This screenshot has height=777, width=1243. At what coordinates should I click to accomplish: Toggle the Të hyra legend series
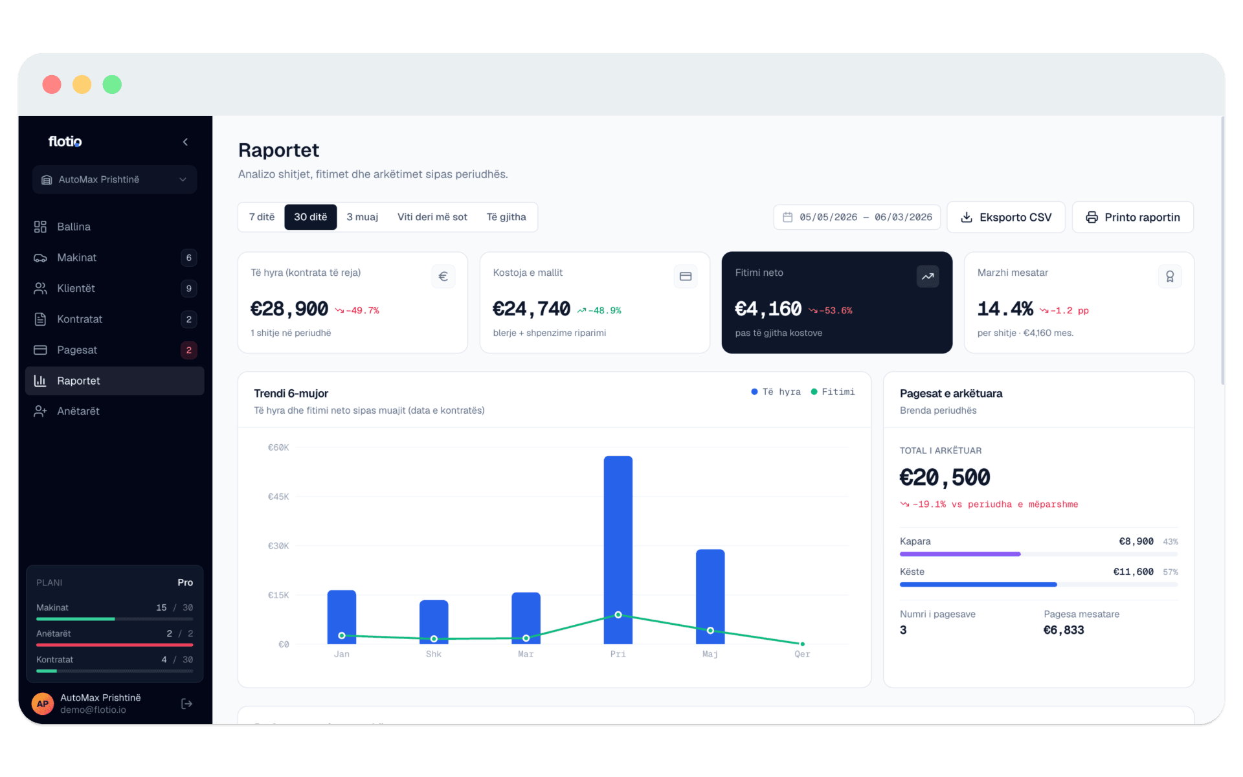click(776, 392)
